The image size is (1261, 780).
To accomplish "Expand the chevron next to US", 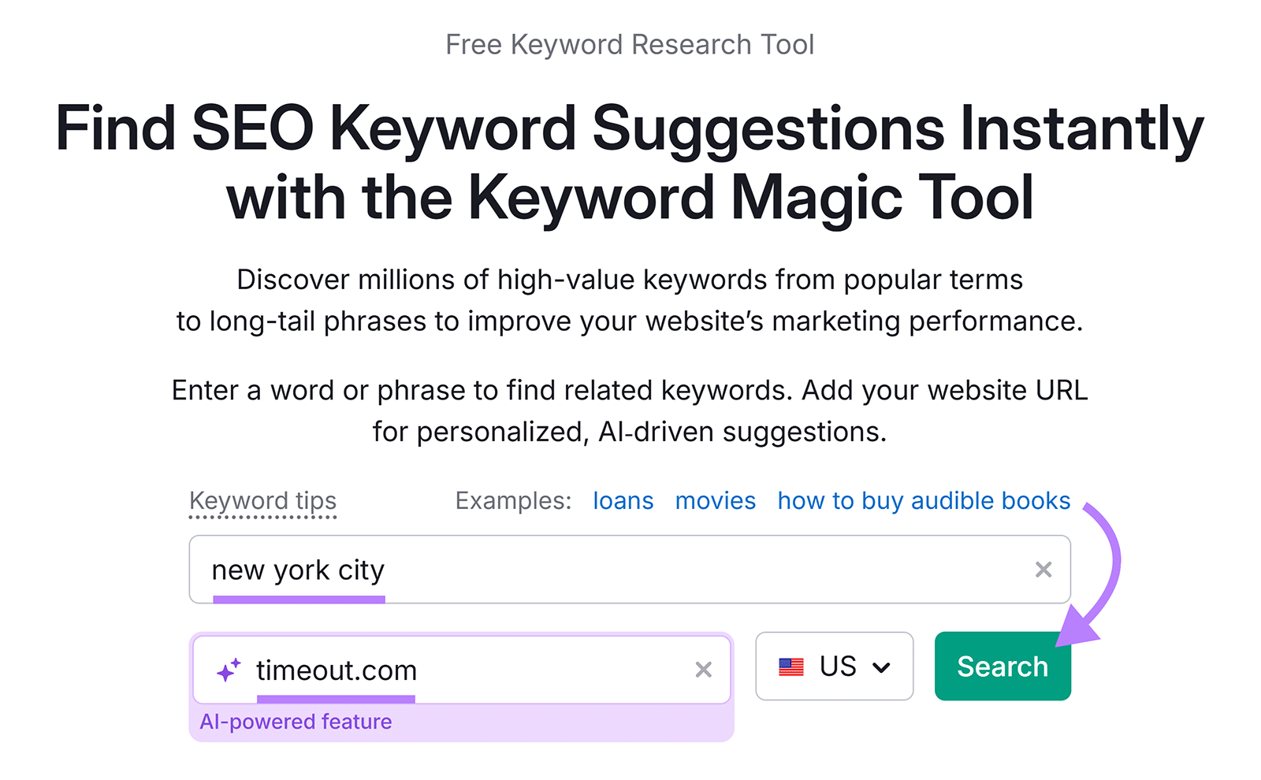I will tap(880, 667).
